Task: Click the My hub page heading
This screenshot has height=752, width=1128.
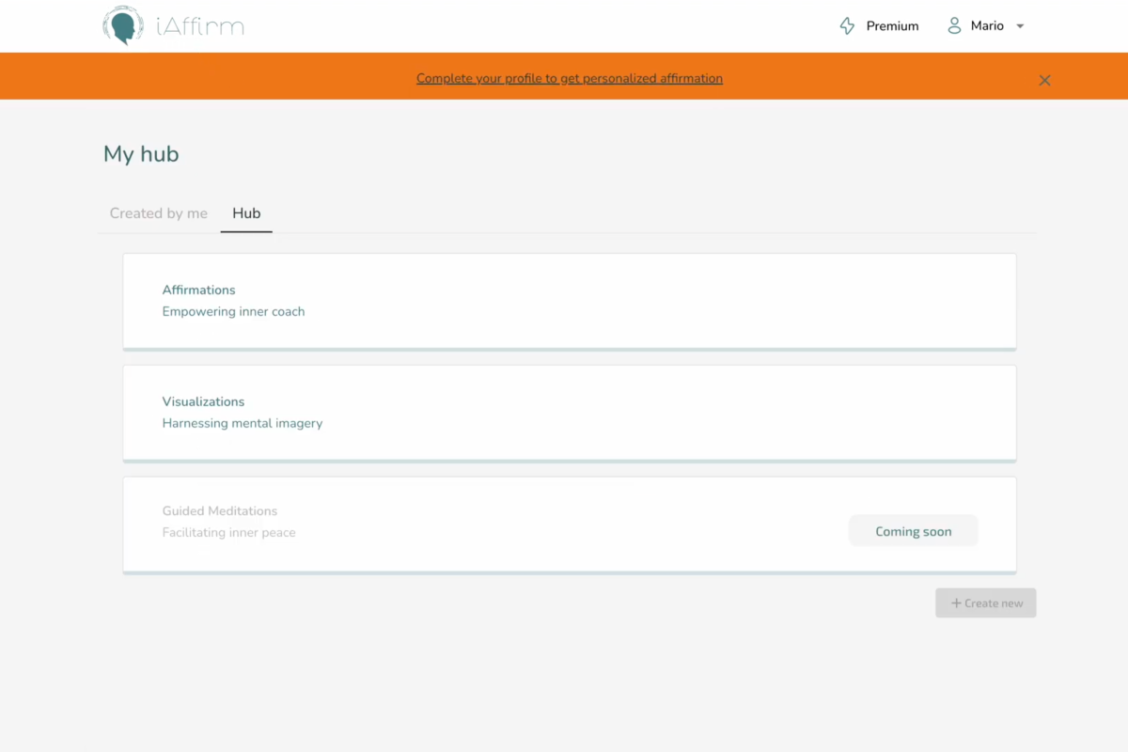Action: point(141,154)
